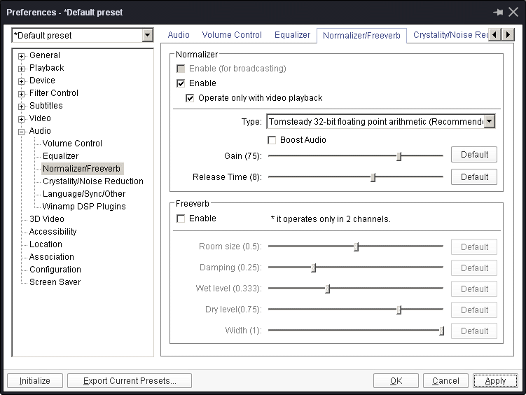This screenshot has height=395, width=526.
Task: Select Winamp DSP Plugins in the tree
Action: point(84,207)
